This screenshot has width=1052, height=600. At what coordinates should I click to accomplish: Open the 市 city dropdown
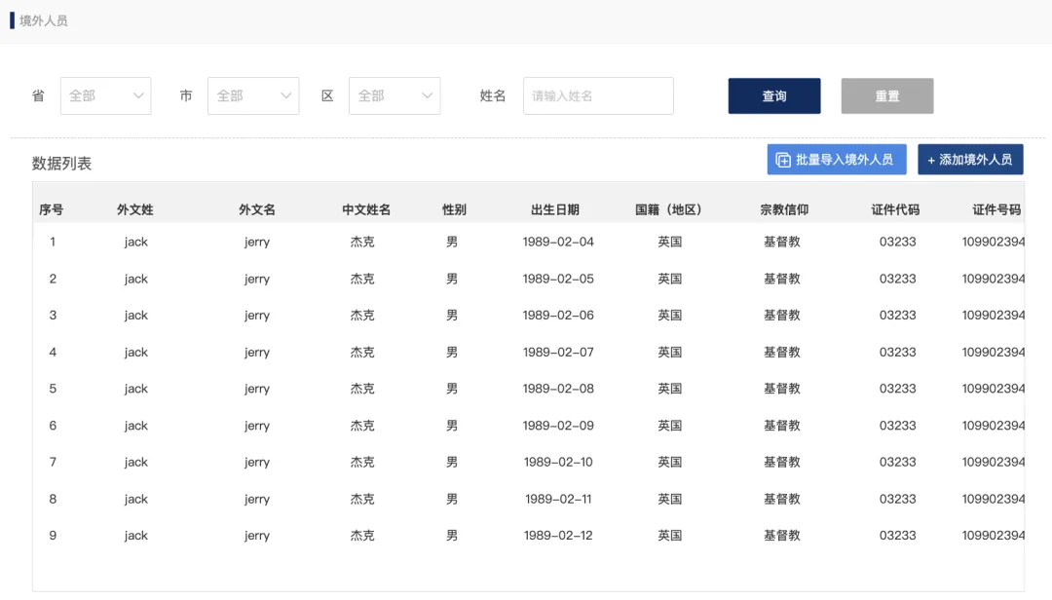253,96
